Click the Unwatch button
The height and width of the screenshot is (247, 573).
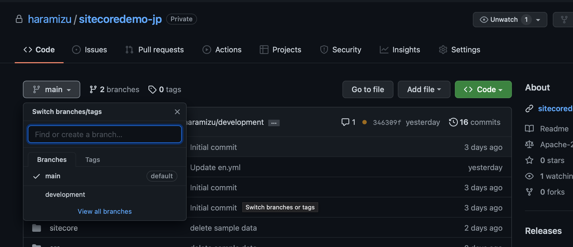point(510,20)
